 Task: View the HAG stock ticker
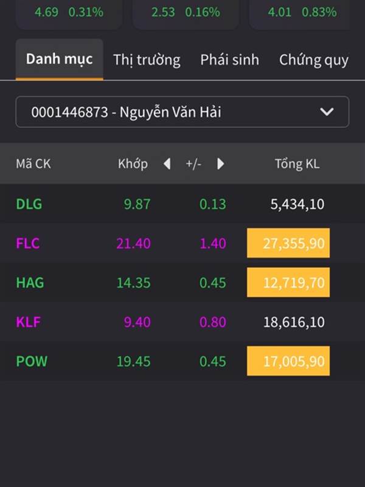30,282
